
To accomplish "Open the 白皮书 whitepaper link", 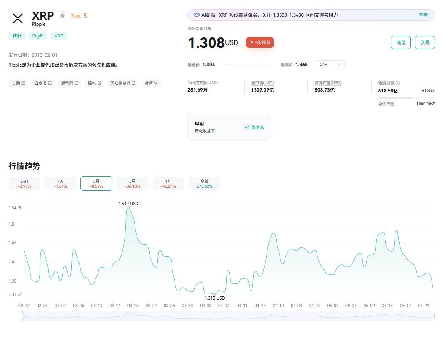I will coord(43,83).
